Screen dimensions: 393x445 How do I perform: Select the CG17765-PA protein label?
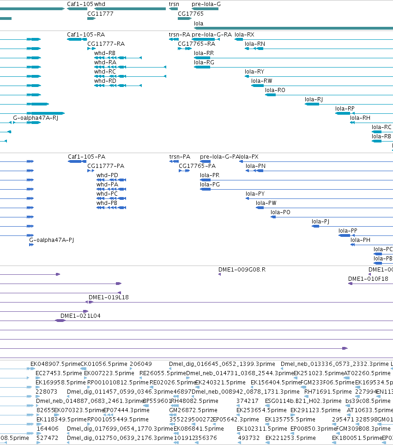click(x=197, y=166)
